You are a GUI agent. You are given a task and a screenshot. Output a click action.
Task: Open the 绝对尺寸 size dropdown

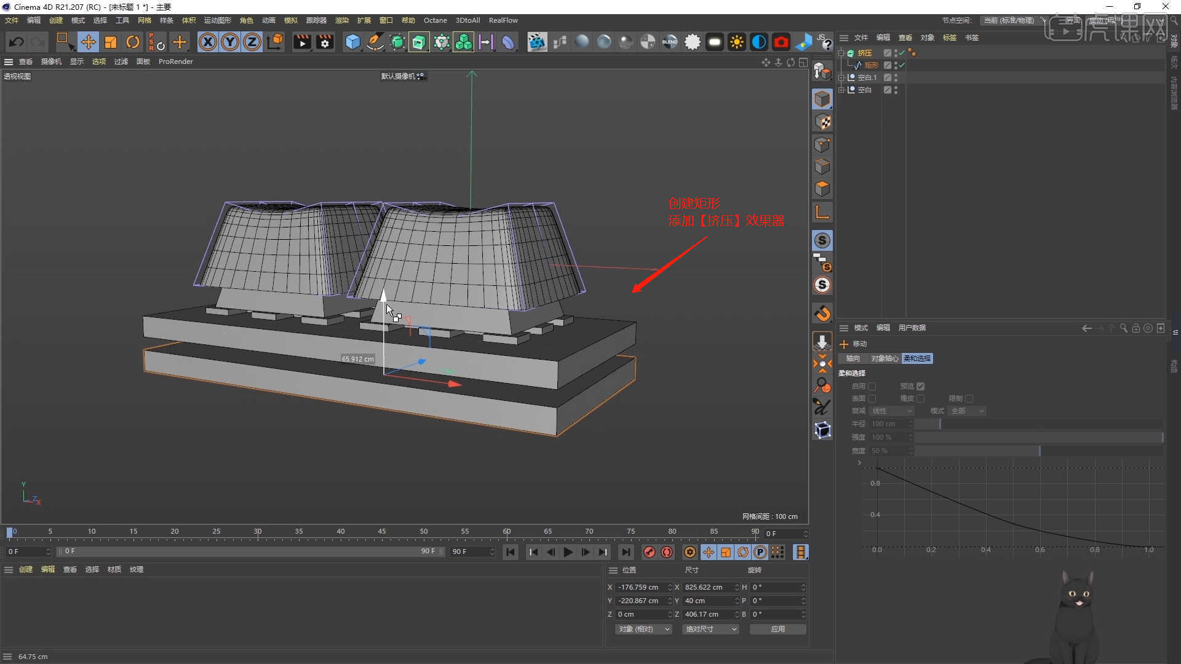tap(710, 629)
